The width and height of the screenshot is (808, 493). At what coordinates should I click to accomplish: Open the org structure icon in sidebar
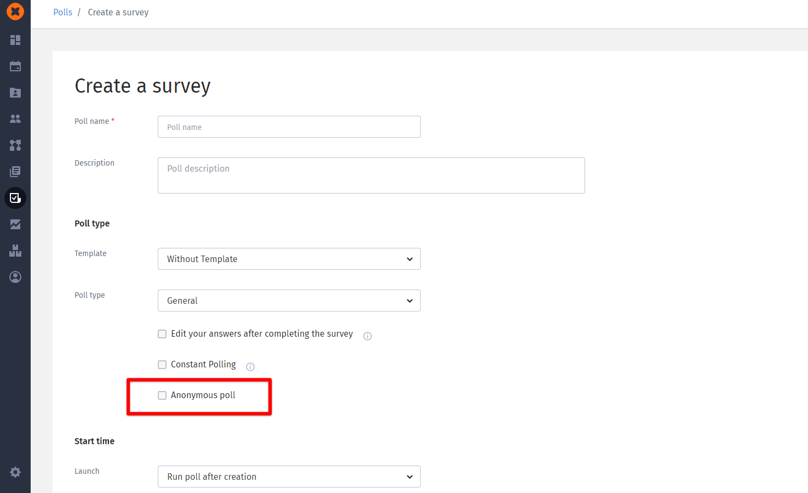point(15,145)
